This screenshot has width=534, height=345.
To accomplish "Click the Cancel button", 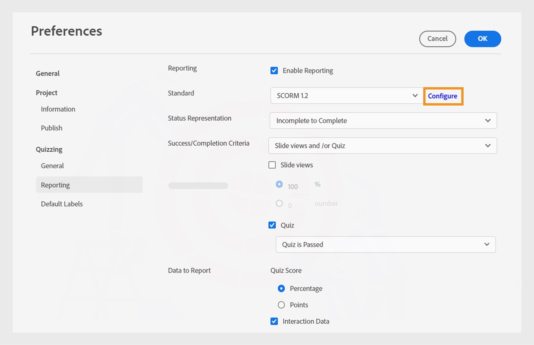I will [x=438, y=39].
